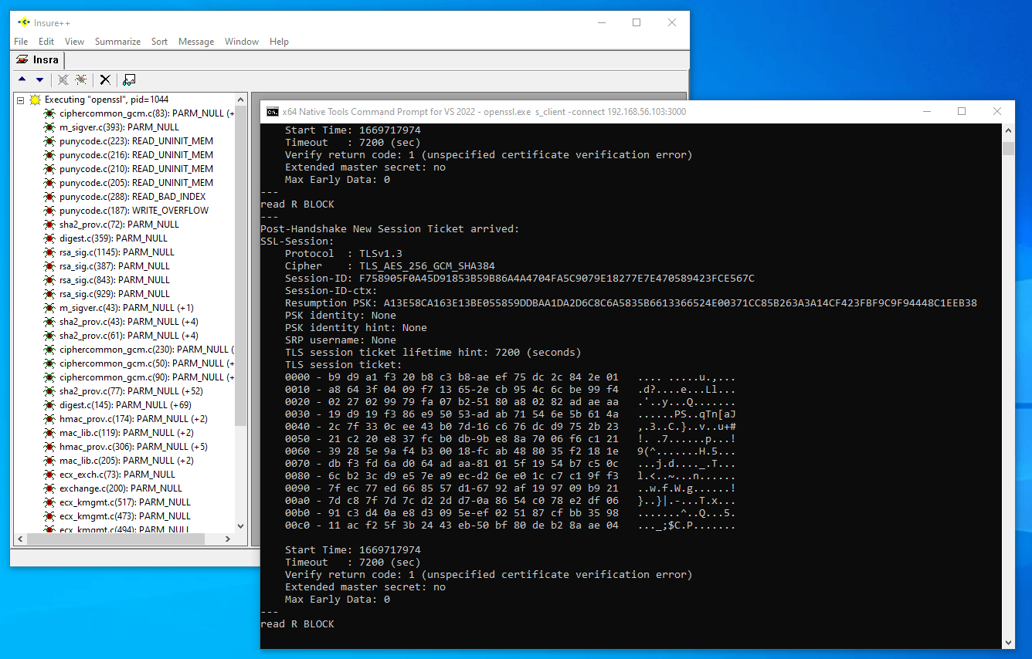Click the red bug icon beside punycode.c(187)
Viewport: 1032px width, 659px height.
(x=49, y=210)
